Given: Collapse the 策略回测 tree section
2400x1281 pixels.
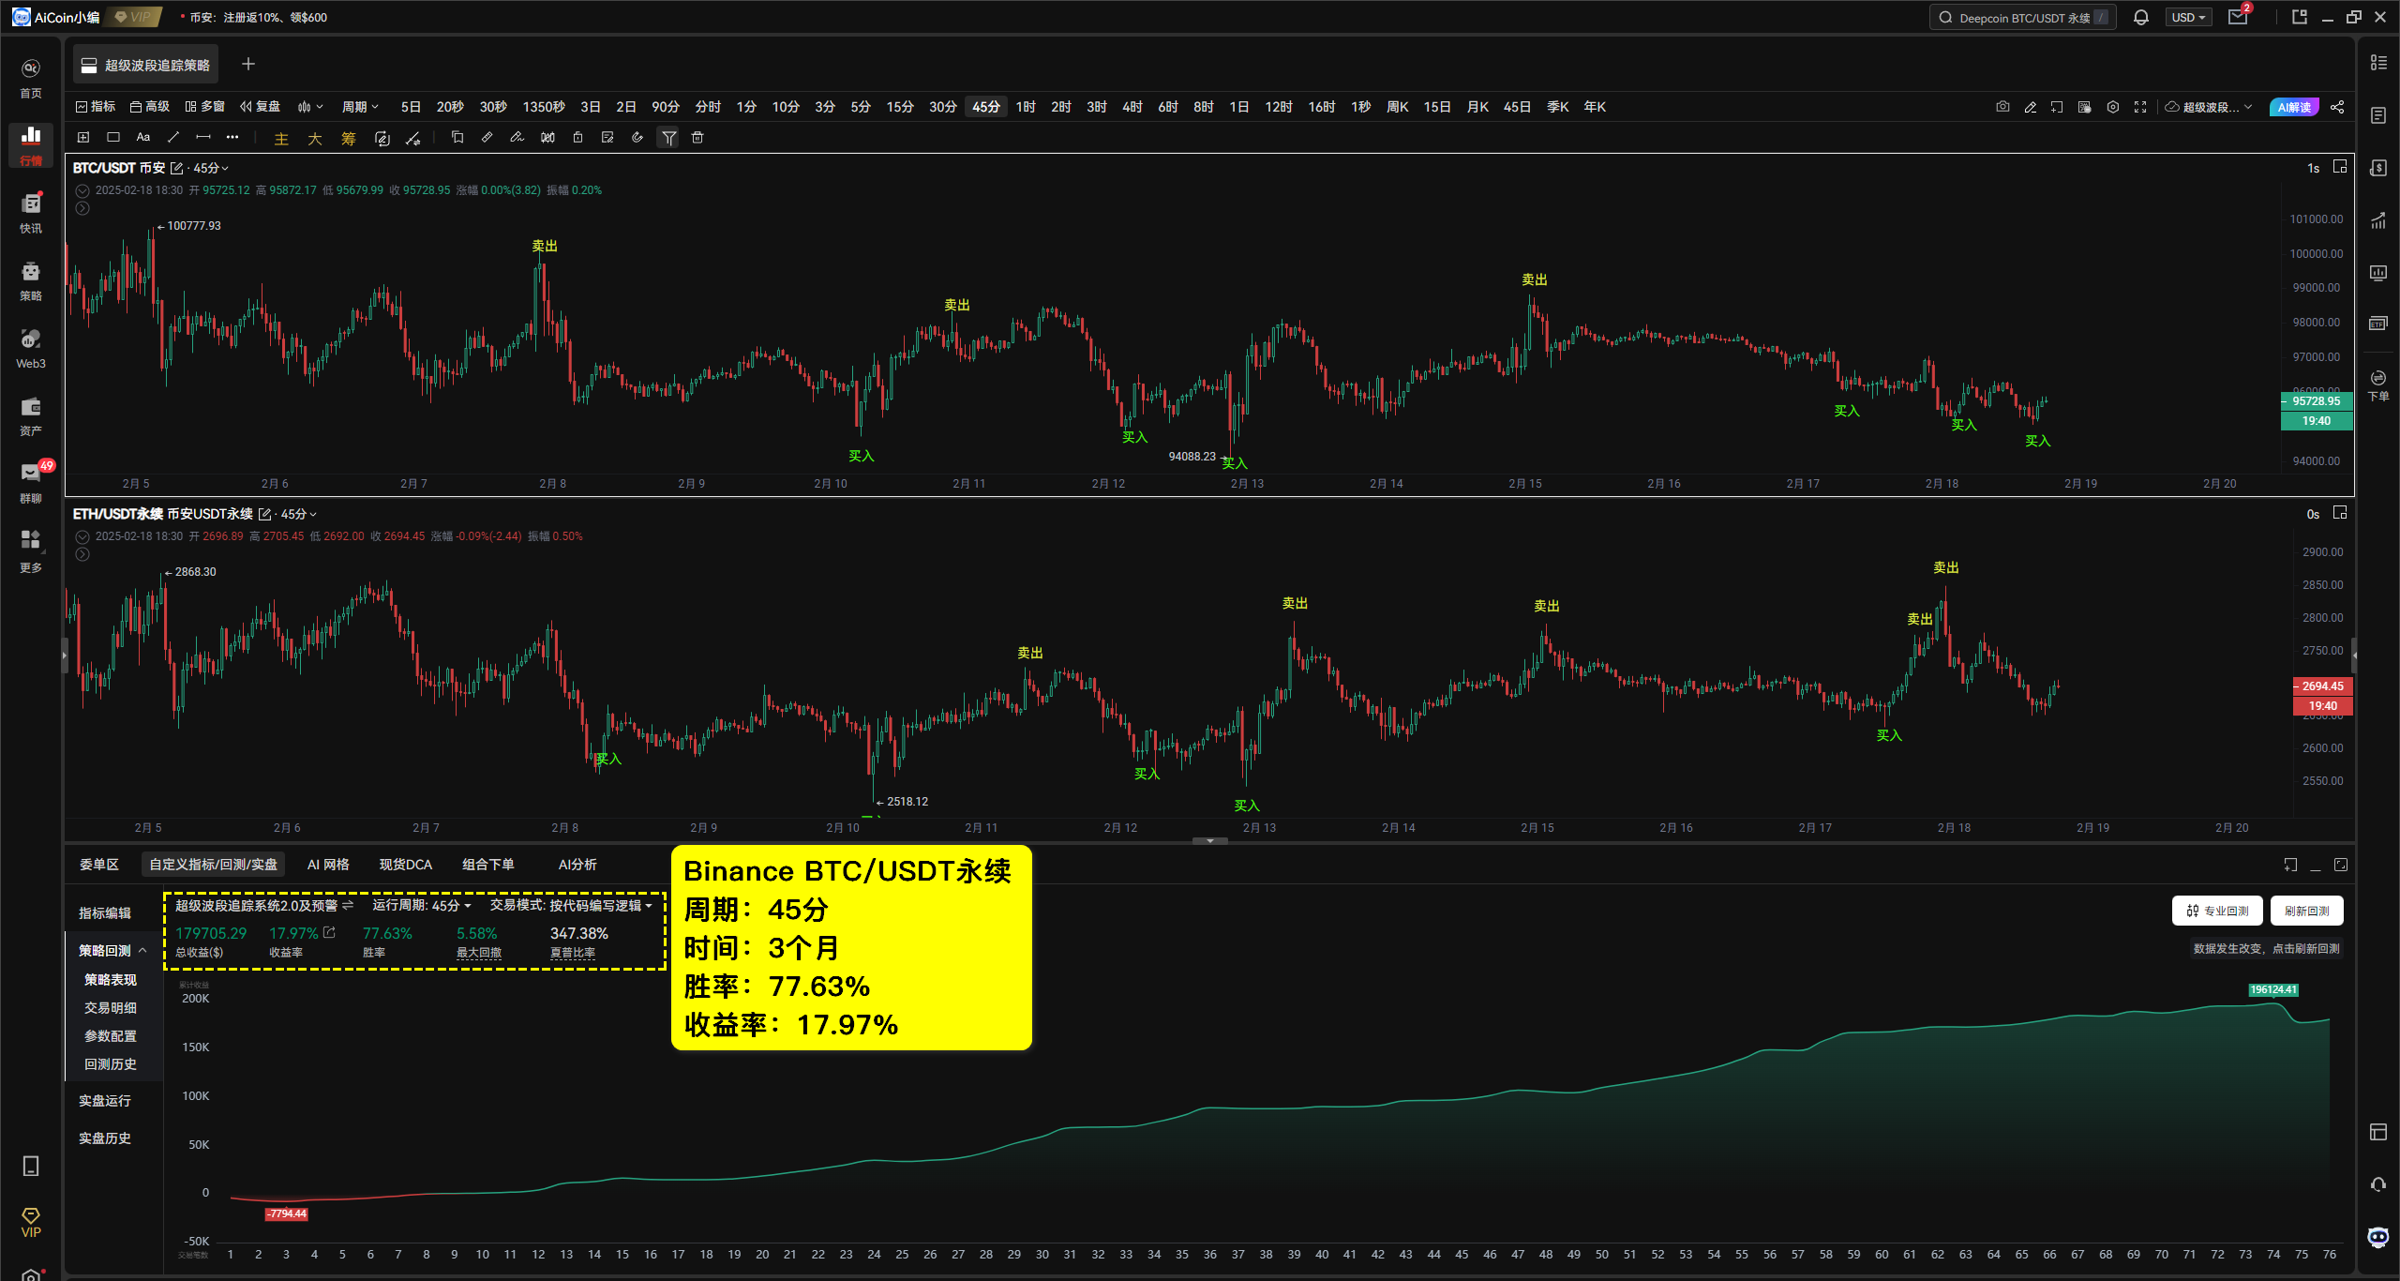Looking at the screenshot, I should [142, 950].
